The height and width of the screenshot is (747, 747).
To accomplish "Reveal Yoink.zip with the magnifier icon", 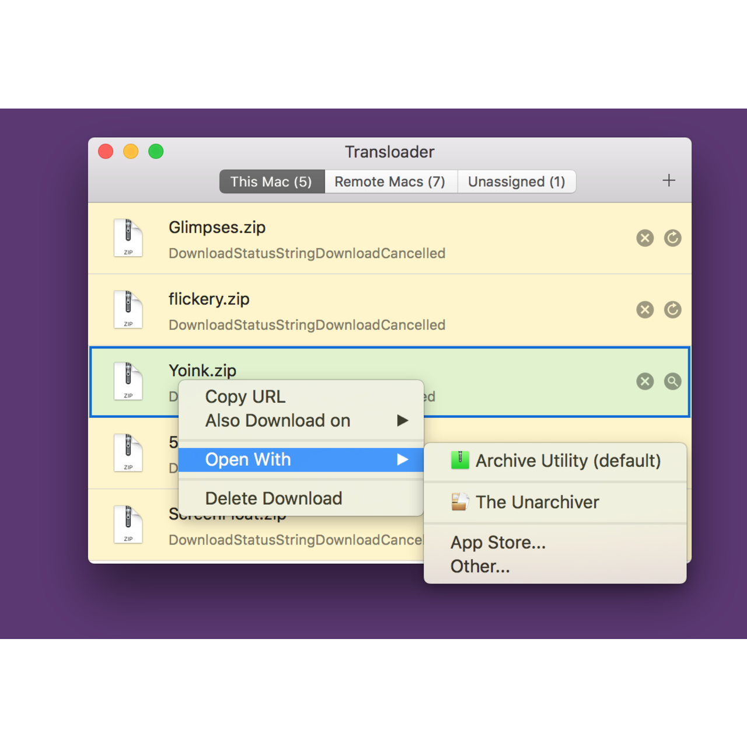I will 672,382.
